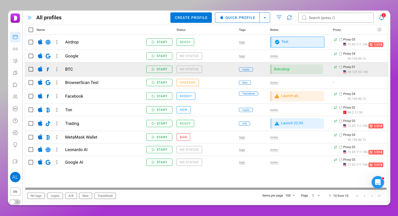398x216 pixels.
Task: Click the TikTok icon of the Trading profile
Action: click(48, 123)
